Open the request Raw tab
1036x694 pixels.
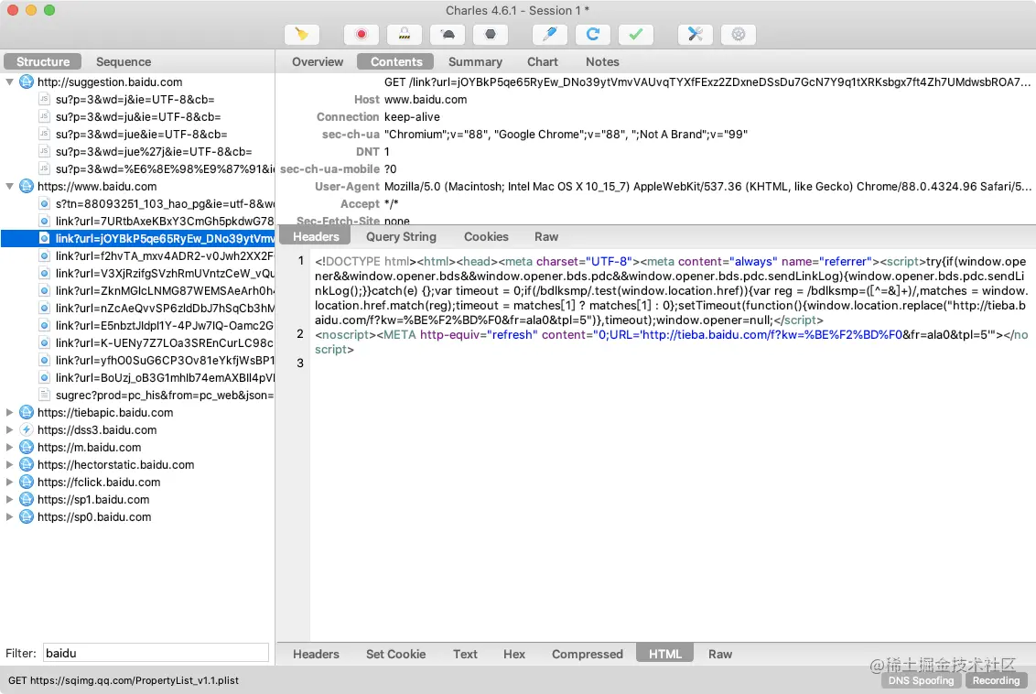coord(546,236)
